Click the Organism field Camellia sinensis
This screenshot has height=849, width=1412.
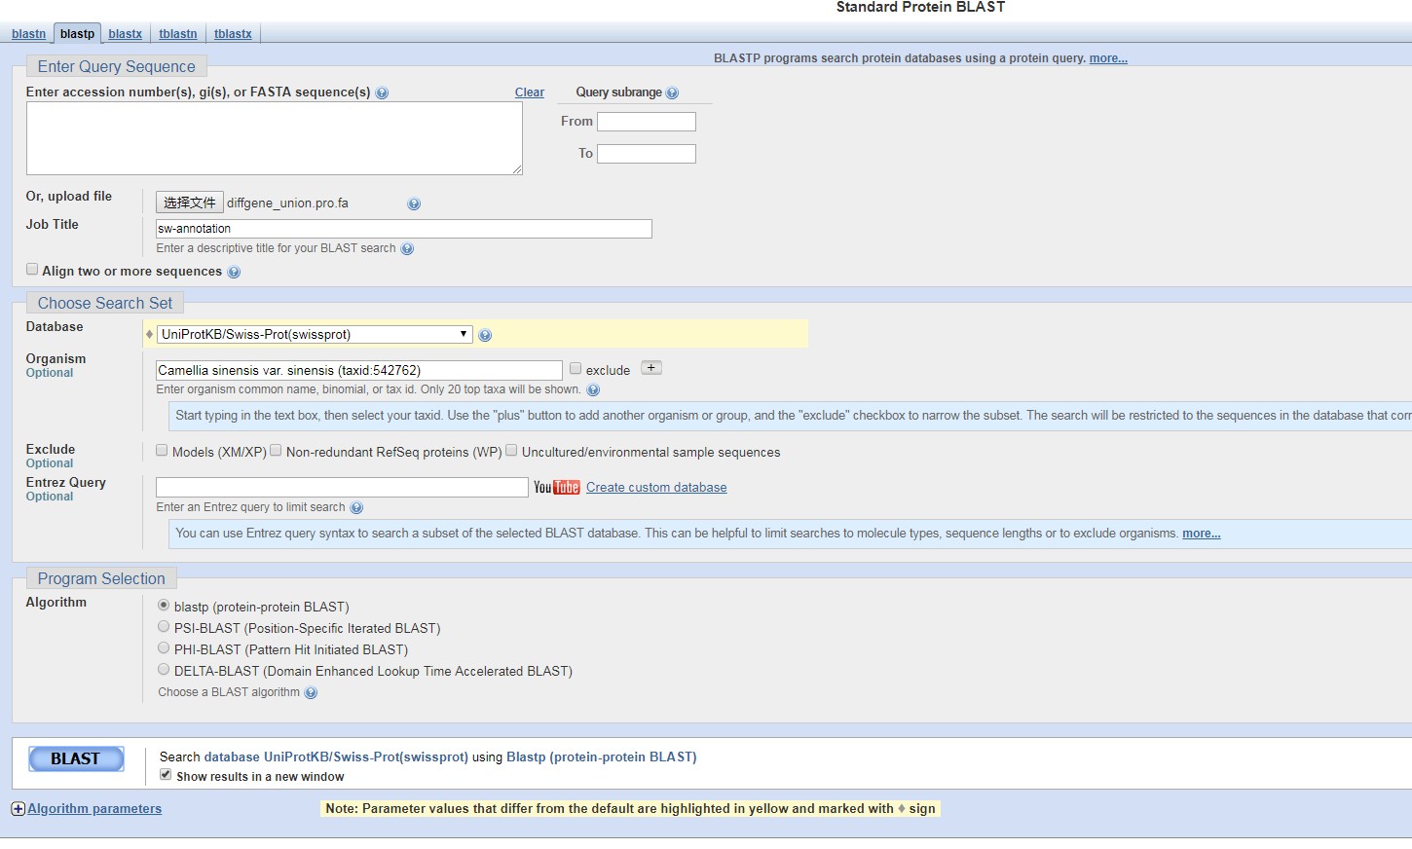(x=359, y=370)
